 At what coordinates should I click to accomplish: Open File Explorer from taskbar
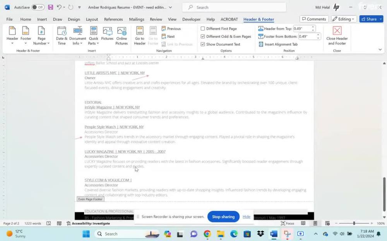(x=221, y=234)
